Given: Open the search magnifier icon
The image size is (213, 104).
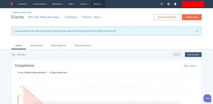Looking at the screenshot, I should point(162,4).
